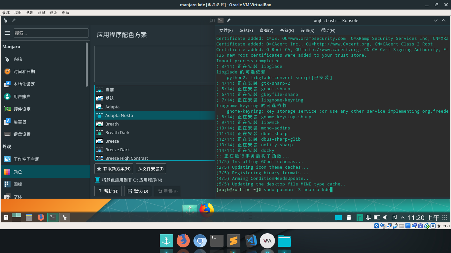
Task: Select the Adapta Nokto color scheme
Action: click(155, 115)
